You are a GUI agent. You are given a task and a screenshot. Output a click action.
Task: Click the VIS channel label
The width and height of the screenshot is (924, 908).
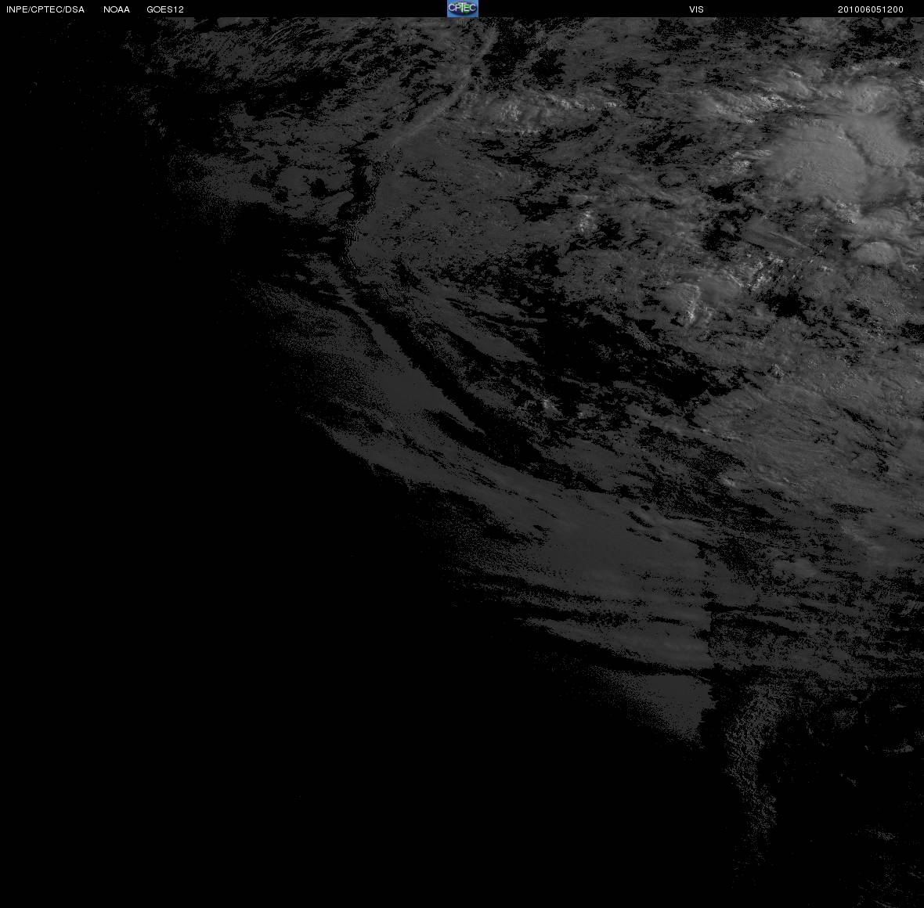(697, 9)
